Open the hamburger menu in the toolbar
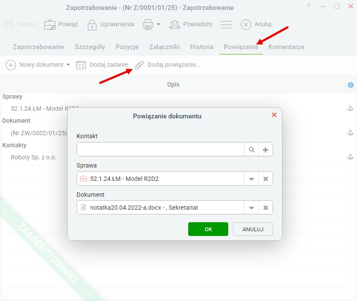Image resolution: width=357 pixels, height=301 pixels. [226, 25]
